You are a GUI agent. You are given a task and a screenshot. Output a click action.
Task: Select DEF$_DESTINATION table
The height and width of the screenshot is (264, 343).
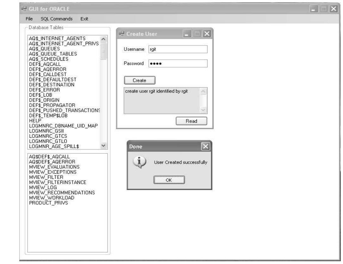[x=52, y=85]
